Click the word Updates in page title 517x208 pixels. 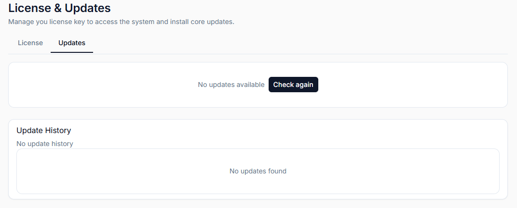pyautogui.click(x=88, y=8)
